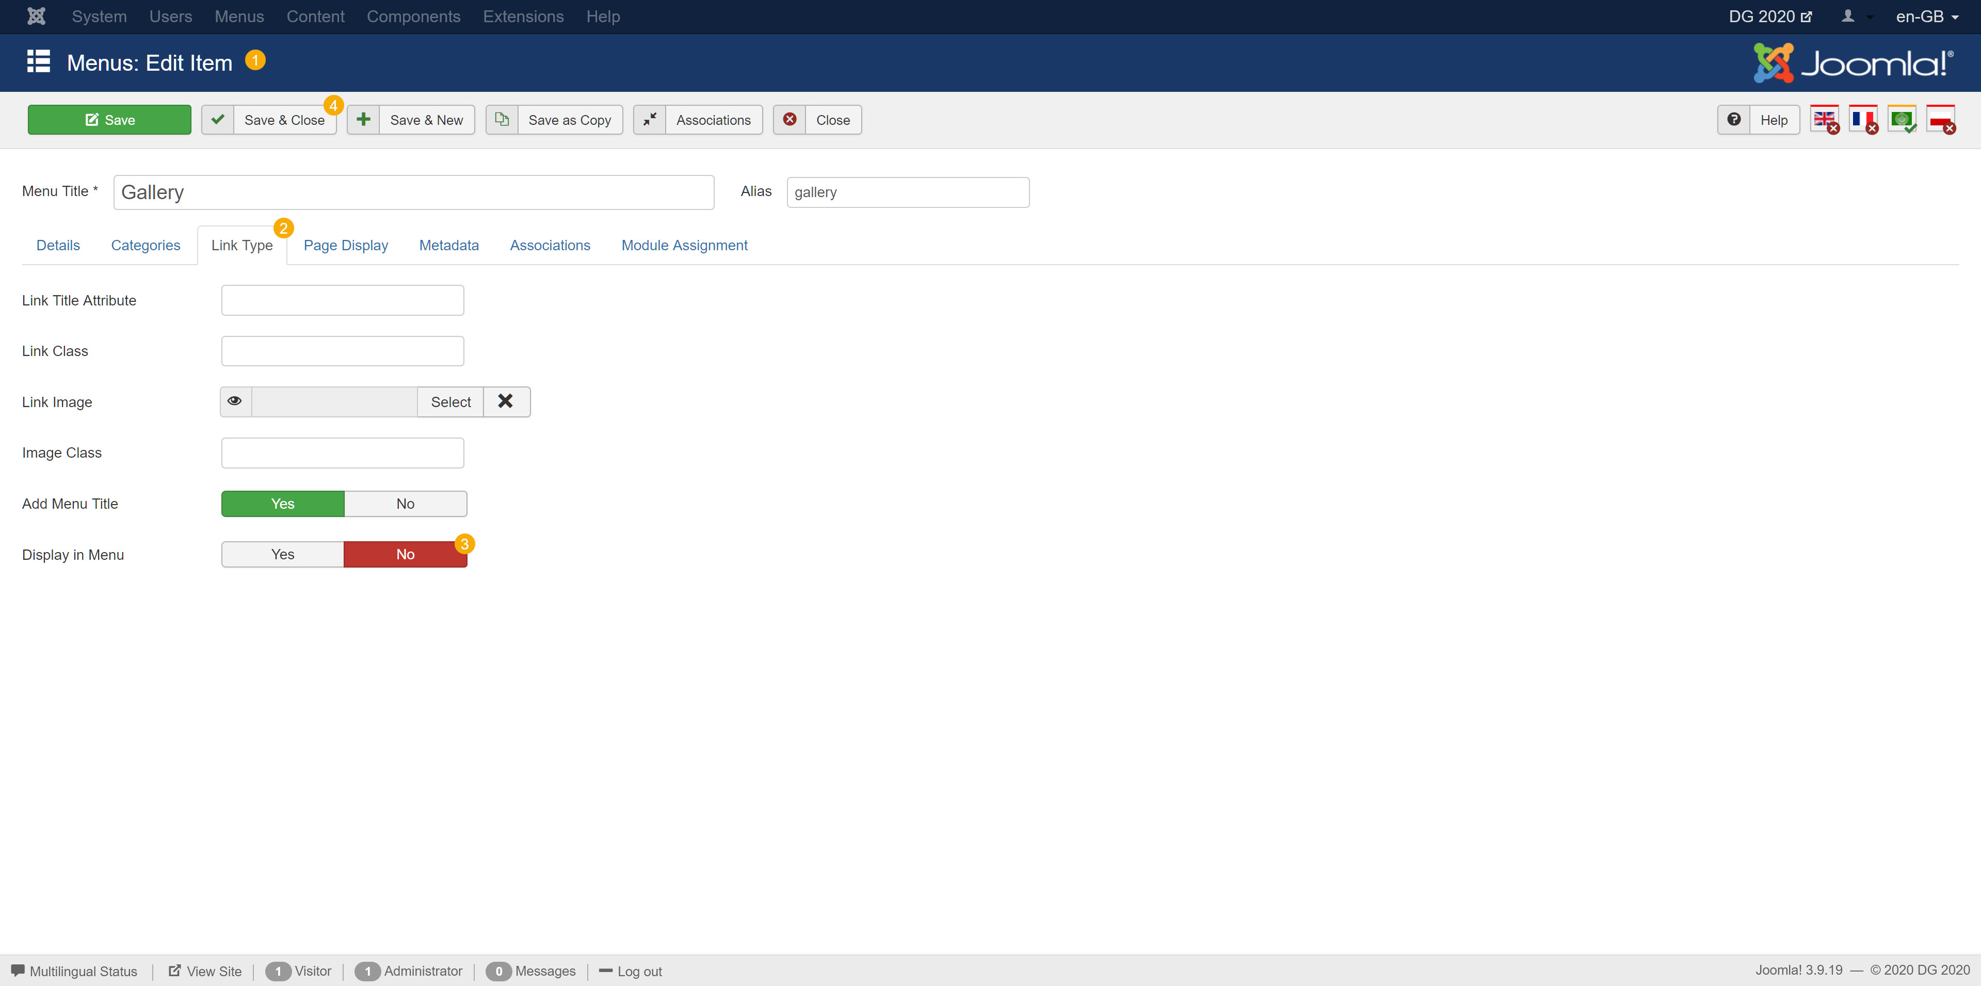Open the Extensions menu
Image resolution: width=1981 pixels, height=986 pixels.
click(523, 16)
